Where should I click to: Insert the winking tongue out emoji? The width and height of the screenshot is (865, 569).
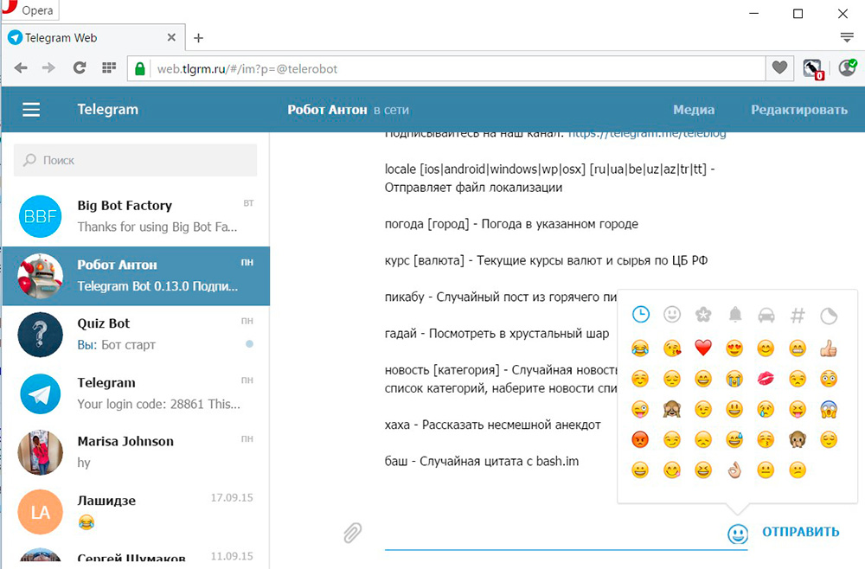pos(640,409)
